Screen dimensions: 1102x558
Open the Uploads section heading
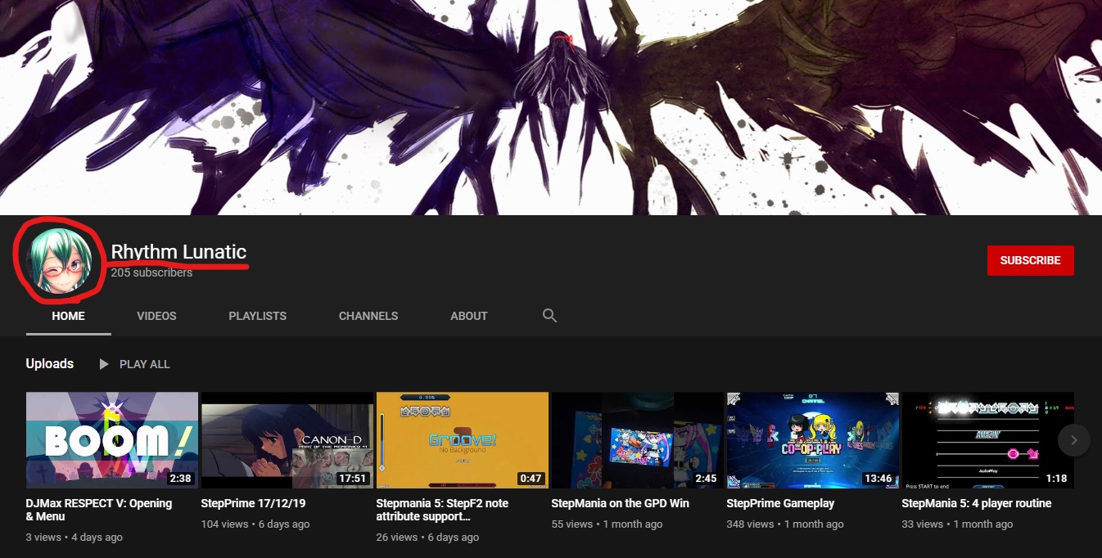50,363
